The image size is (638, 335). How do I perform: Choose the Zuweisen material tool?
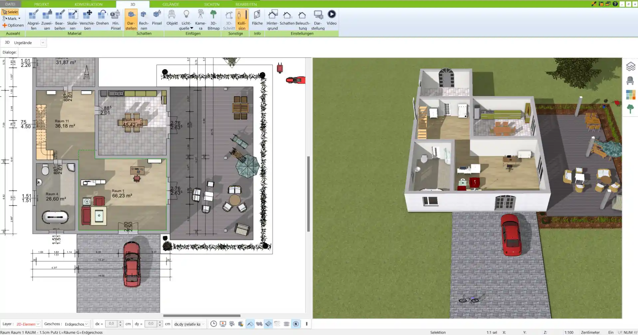(47, 20)
